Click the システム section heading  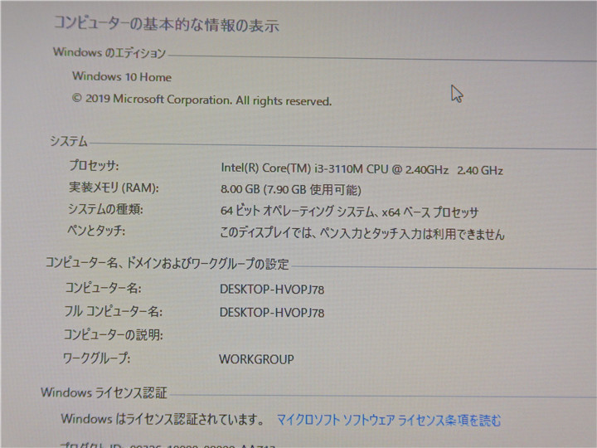coord(69,141)
